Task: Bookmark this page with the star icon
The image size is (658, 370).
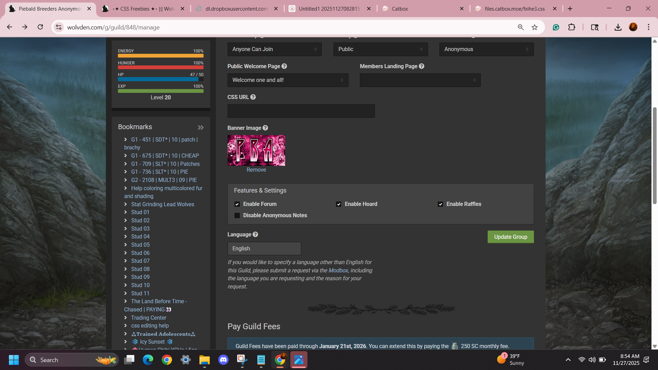Action: pyautogui.click(x=535, y=27)
